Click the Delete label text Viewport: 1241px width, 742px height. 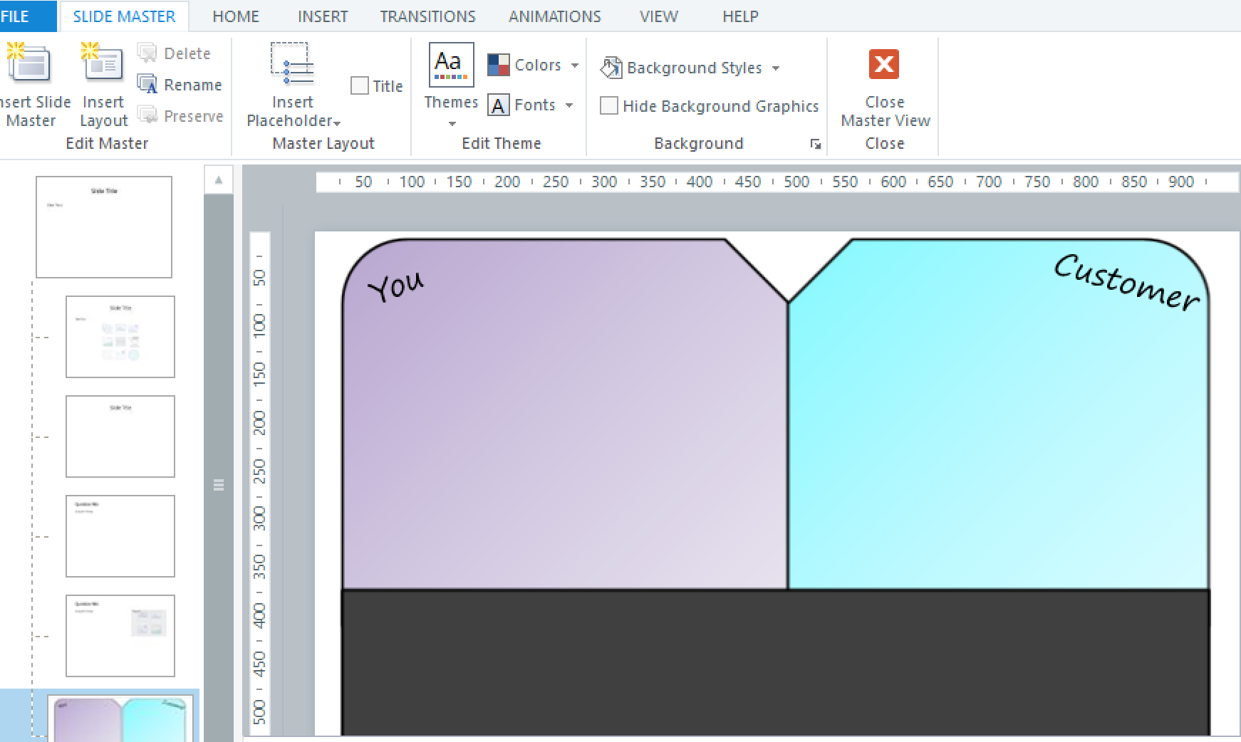point(187,53)
